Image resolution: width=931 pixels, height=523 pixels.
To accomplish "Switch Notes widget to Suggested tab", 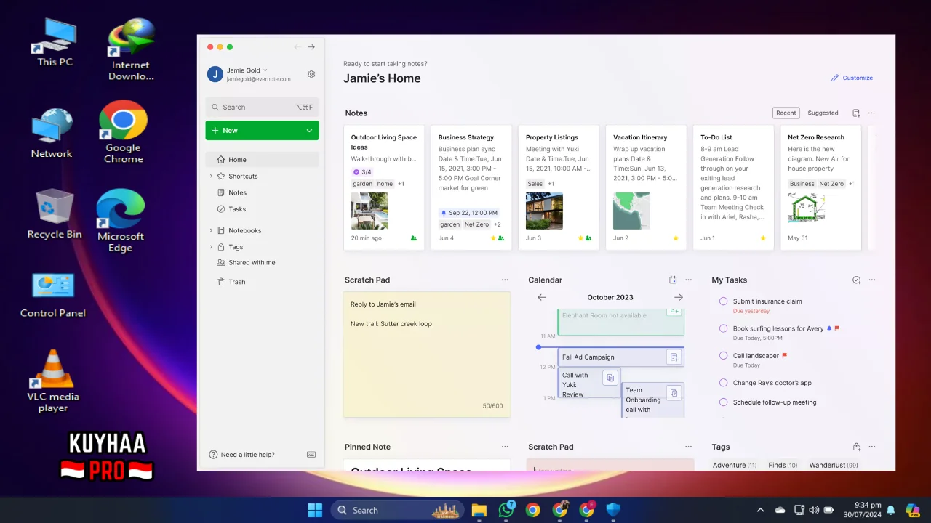I will click(x=823, y=113).
